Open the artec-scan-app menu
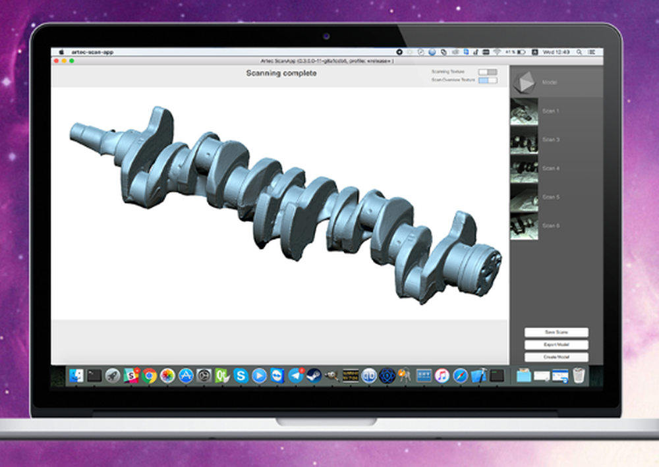The image size is (659, 467). 92,52
